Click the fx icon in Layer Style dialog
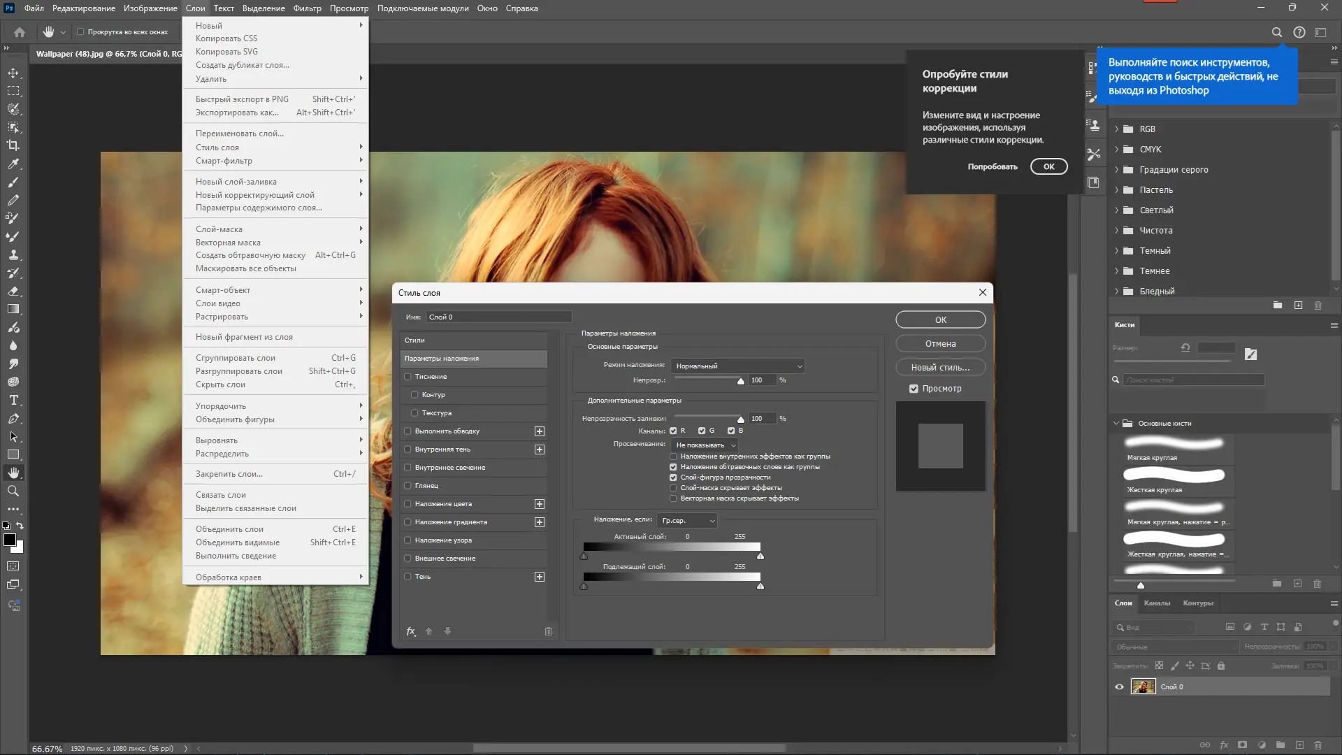Screen dimensions: 1342x755 pyautogui.click(x=411, y=631)
